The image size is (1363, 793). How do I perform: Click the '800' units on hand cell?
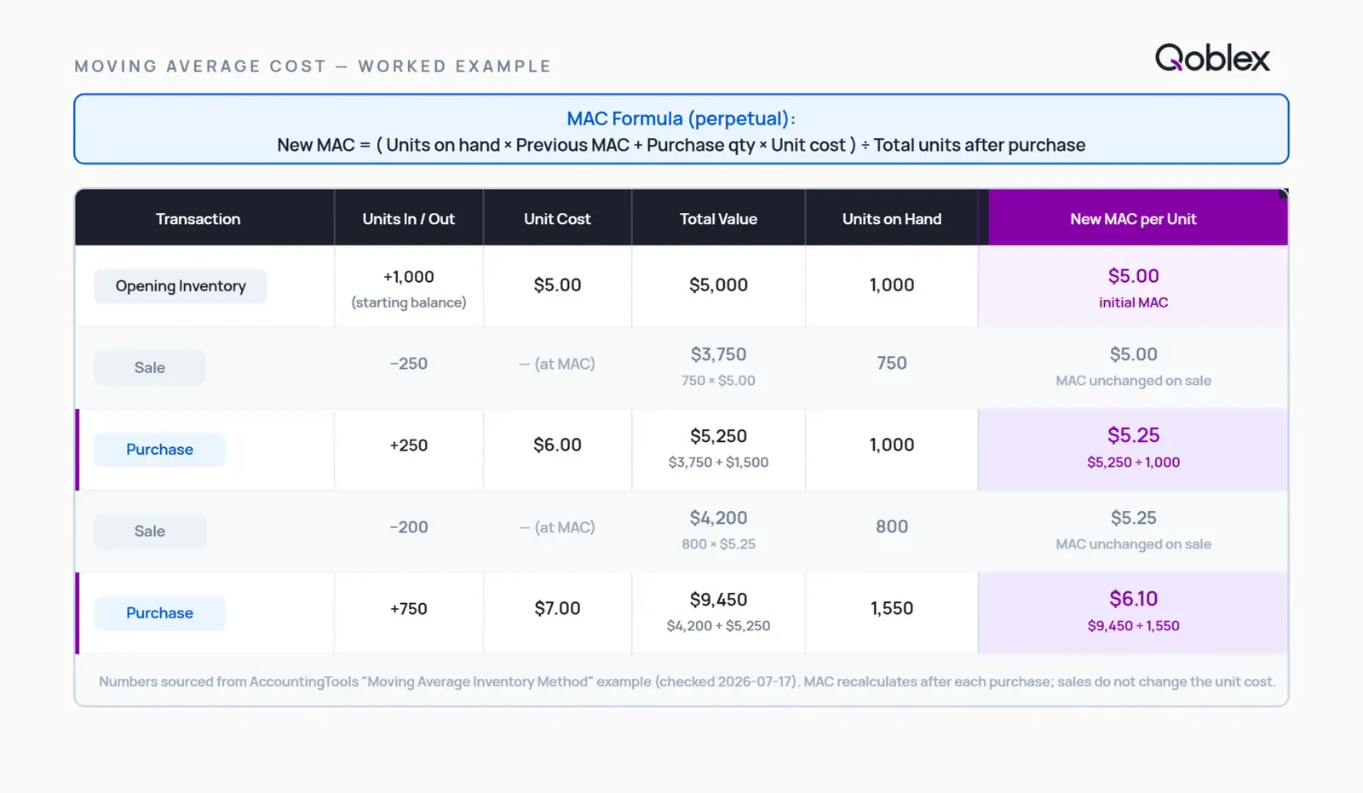[x=892, y=527]
